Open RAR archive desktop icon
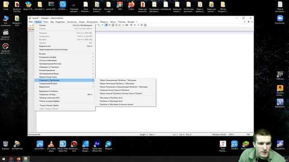 pyautogui.click(x=120, y=6)
